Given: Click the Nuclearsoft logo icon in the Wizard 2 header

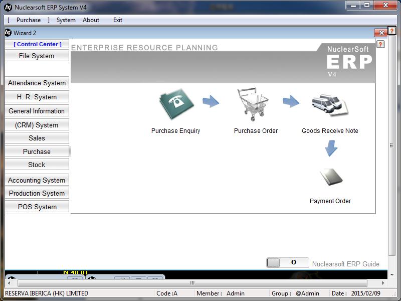Looking at the screenshot, I should click(x=8, y=33).
